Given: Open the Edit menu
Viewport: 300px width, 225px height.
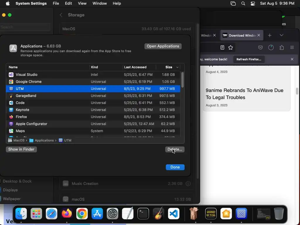Looking at the screenshot, I should point(68,4).
